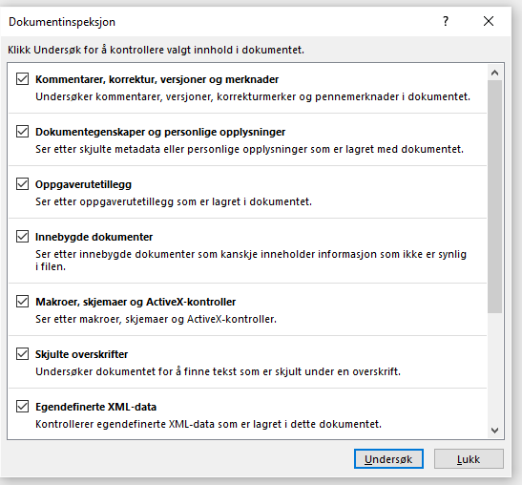Click scrollbar track below the thumb
Screen dimensions: 522x485
(x=494, y=369)
